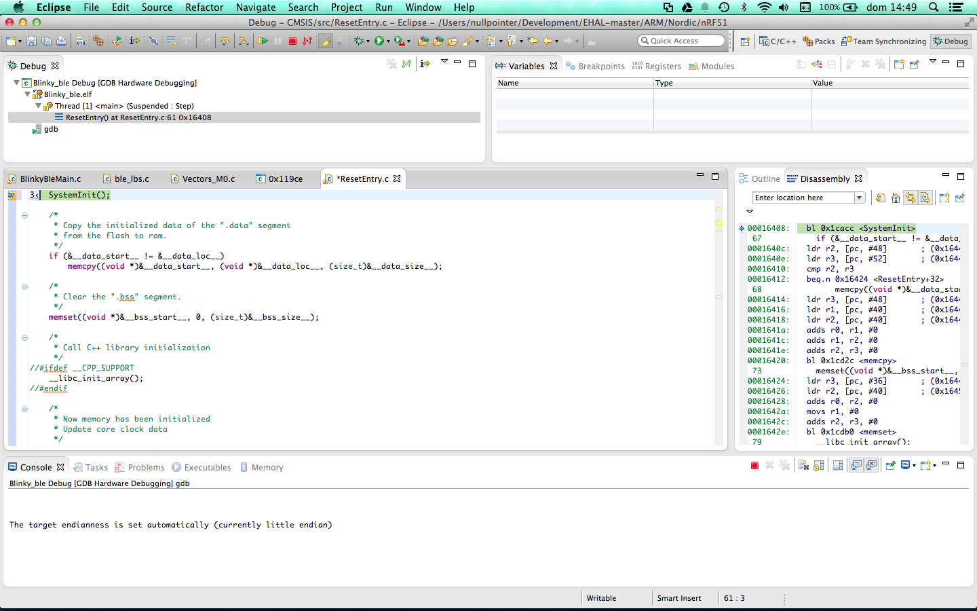Click the gdb process tree item

45,129
